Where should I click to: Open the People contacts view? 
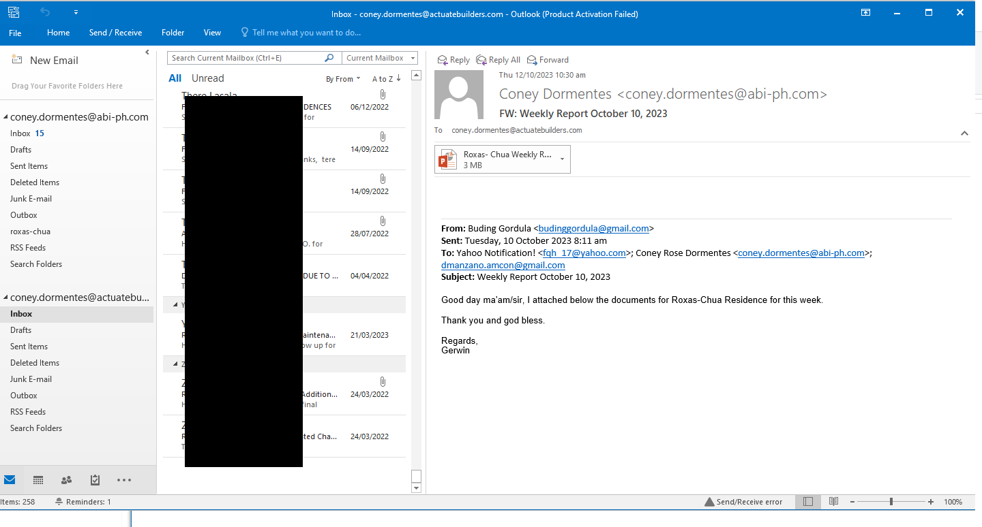[x=67, y=480]
